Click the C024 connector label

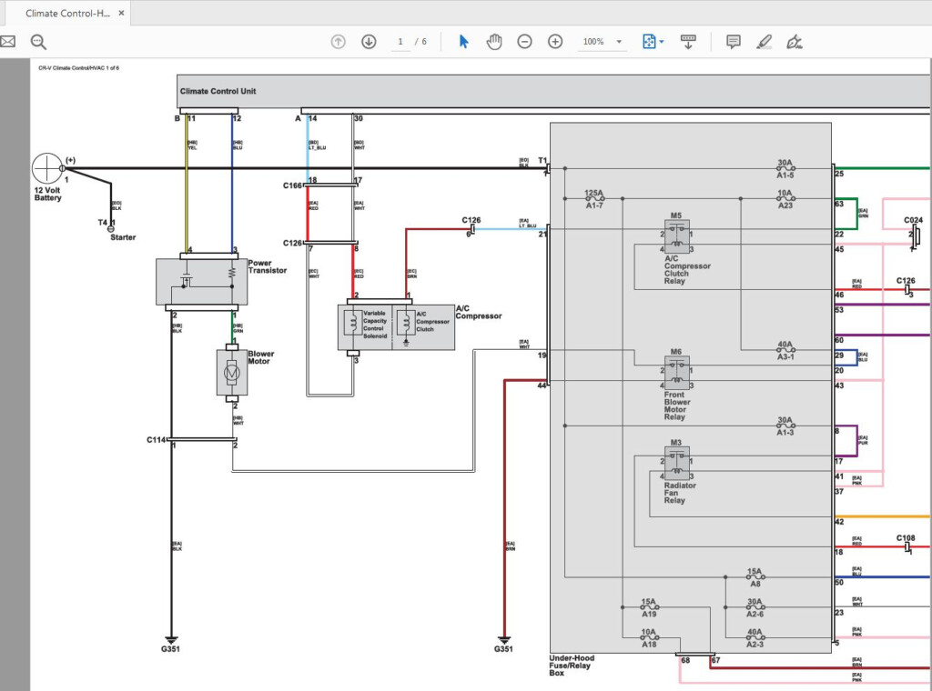914,220
